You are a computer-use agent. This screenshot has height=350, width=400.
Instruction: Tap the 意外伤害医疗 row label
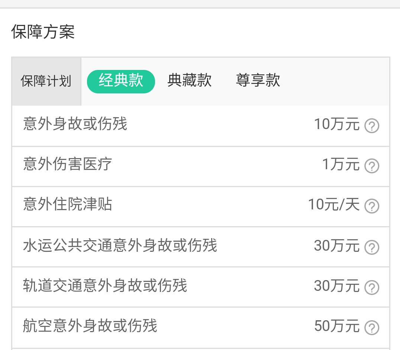(67, 164)
